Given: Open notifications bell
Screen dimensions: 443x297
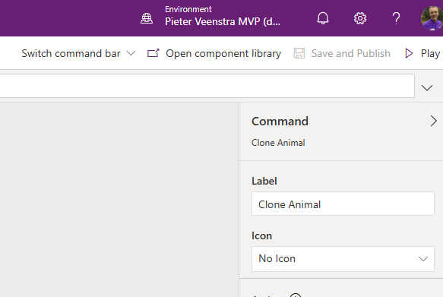Looking at the screenshot, I should pos(323,19).
